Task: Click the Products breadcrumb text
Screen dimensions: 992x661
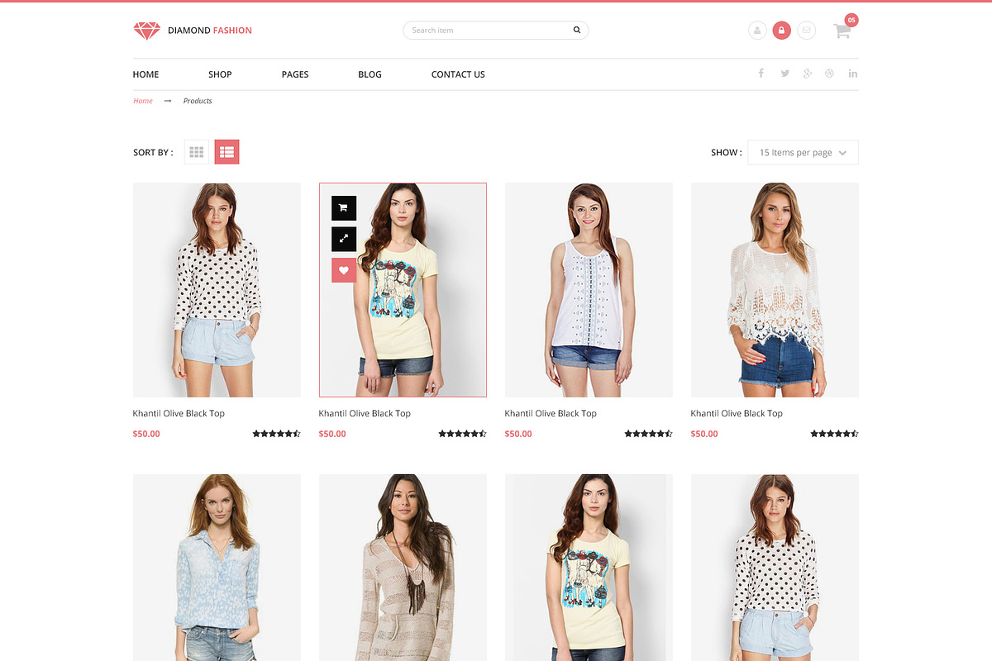Action: pos(198,101)
